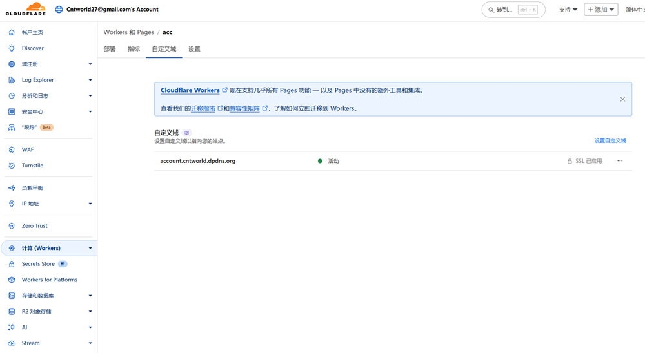Viewport: 645px width, 353px height.
Task: Click the home icon for 帐户主页
Action: pos(12,32)
